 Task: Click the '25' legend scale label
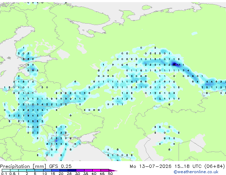pyautogui.click(x=69, y=174)
